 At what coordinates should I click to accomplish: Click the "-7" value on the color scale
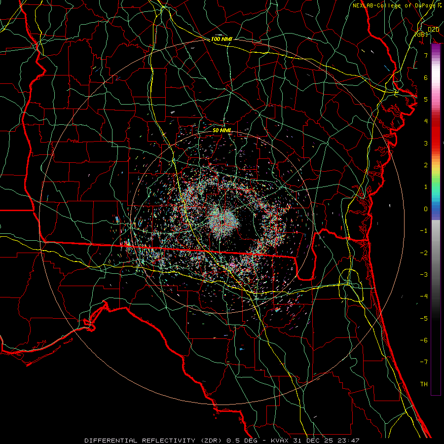click(424, 362)
